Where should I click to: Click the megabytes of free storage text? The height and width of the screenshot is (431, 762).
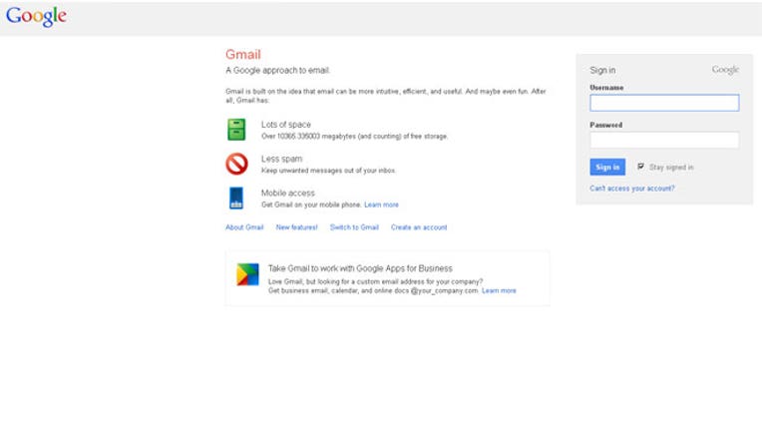(x=355, y=136)
